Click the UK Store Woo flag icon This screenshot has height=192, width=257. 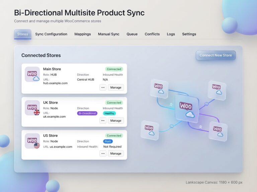32,108
